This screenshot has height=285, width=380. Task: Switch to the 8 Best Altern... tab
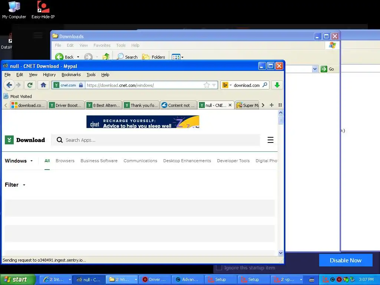[104, 105]
